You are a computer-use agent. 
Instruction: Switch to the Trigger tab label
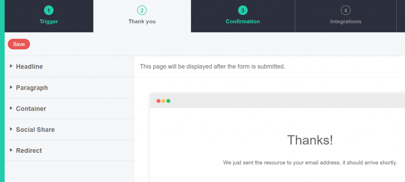[49, 21]
